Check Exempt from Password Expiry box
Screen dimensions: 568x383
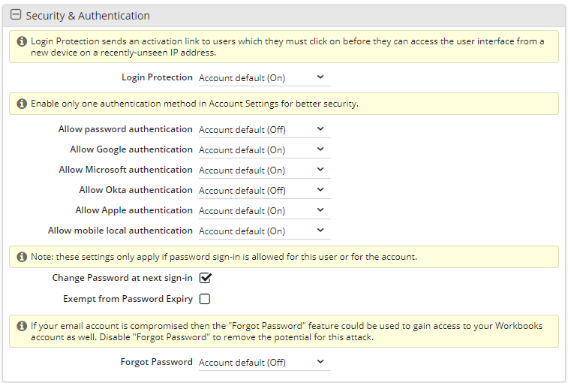pos(205,299)
